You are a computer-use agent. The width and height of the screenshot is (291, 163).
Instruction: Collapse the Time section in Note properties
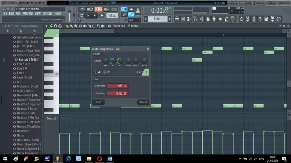pyautogui.click(x=147, y=79)
